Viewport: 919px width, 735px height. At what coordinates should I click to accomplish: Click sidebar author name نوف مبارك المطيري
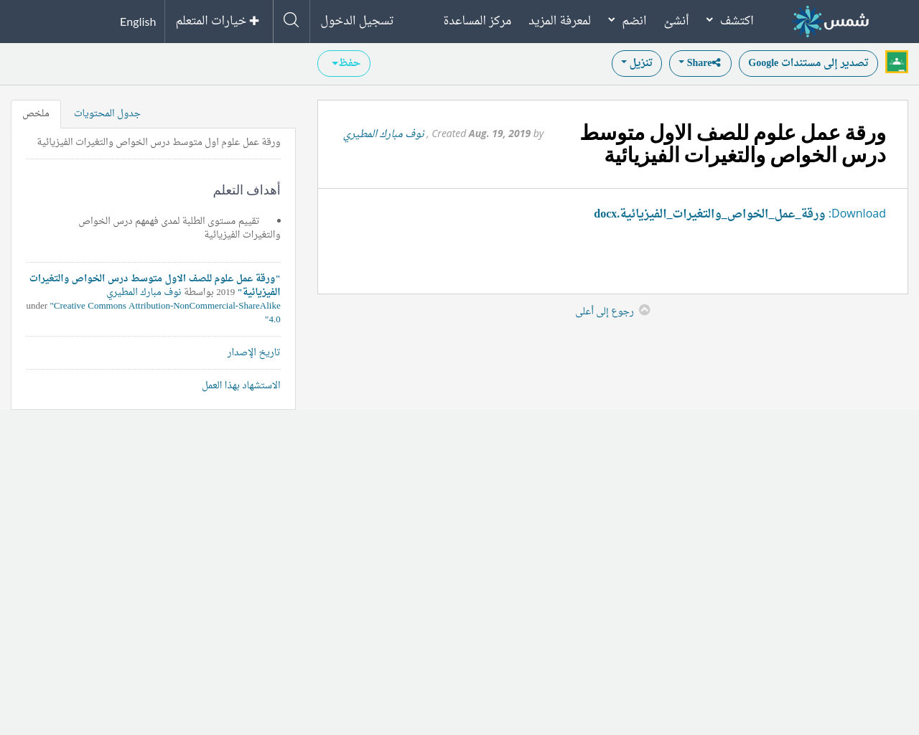point(144,292)
